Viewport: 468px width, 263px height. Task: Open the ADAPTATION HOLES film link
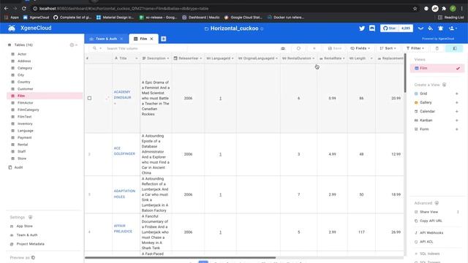(x=124, y=194)
